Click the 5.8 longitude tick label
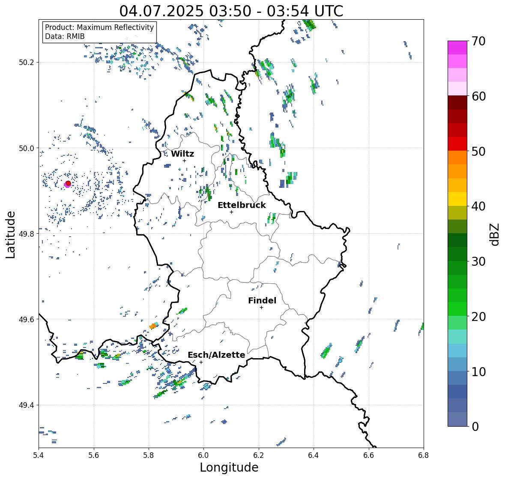505x478 pixels. (x=149, y=455)
